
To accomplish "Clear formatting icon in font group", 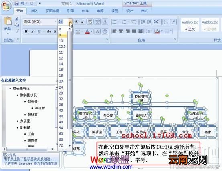I will [90, 22].
